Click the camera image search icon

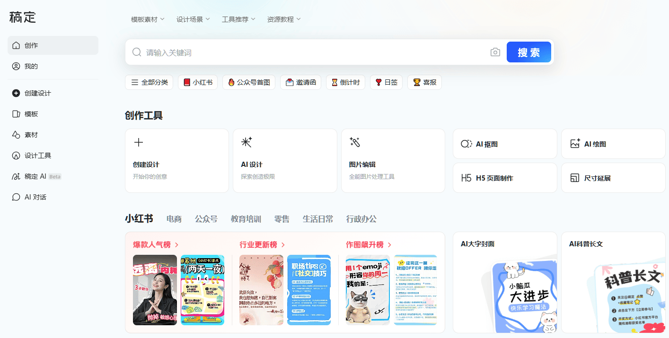coord(495,52)
